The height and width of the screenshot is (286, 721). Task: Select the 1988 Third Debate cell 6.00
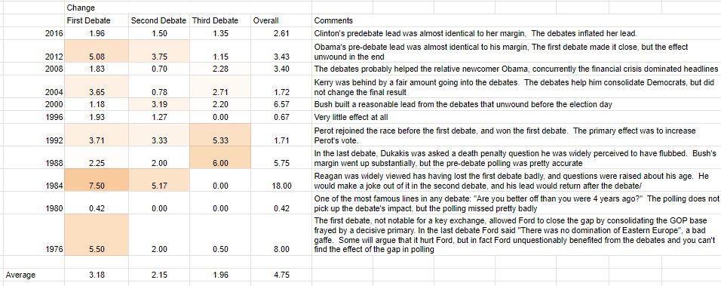[219, 158]
